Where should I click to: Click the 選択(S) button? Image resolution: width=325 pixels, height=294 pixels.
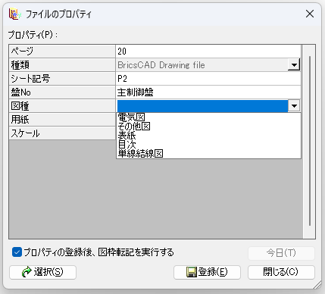(42, 272)
